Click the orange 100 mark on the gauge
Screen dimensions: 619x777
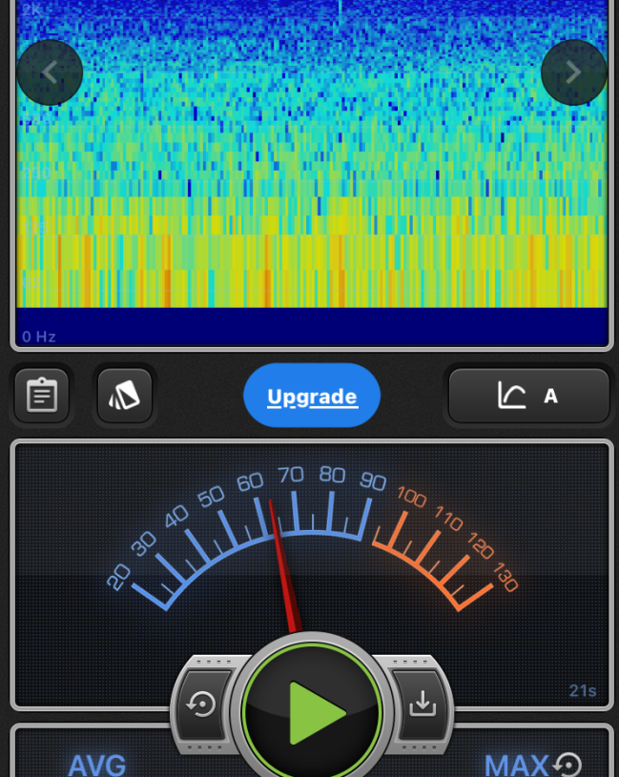[x=412, y=497]
